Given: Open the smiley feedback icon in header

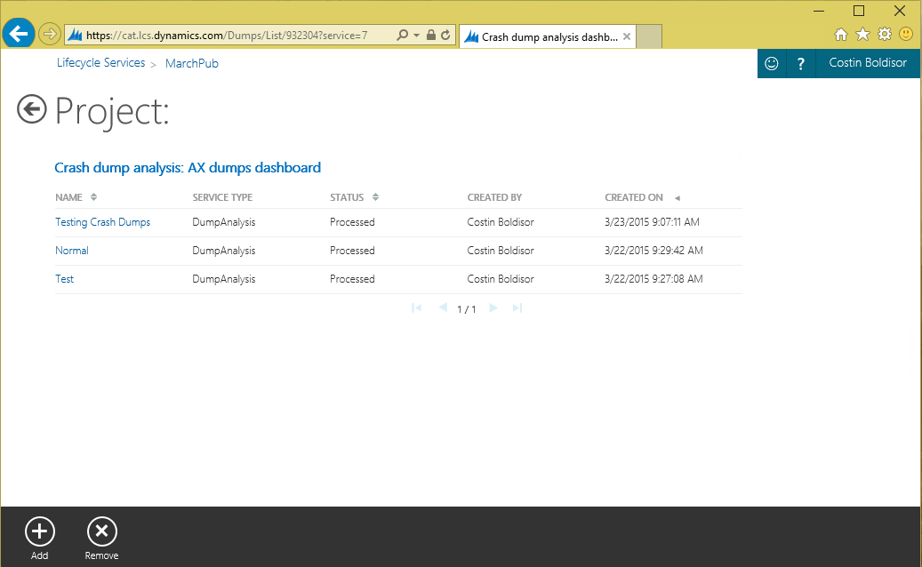Looking at the screenshot, I should pyautogui.click(x=772, y=63).
